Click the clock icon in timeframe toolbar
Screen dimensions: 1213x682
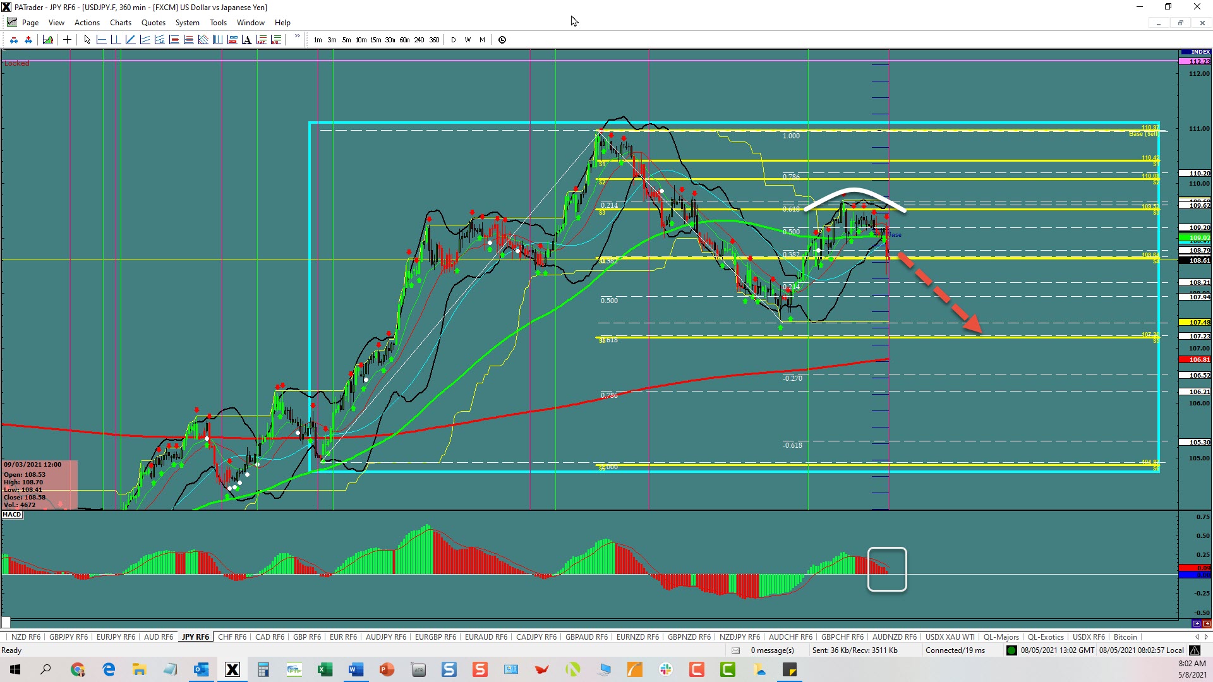pos(502,40)
